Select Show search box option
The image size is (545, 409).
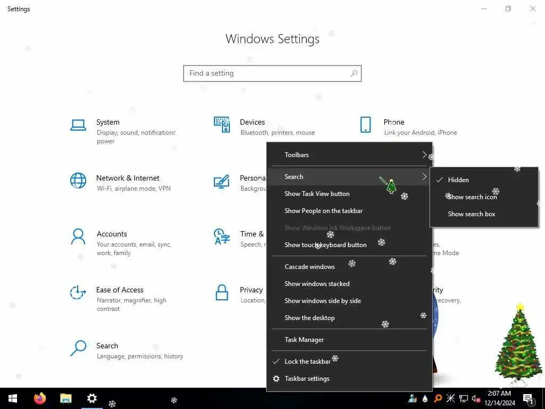[x=484, y=214]
